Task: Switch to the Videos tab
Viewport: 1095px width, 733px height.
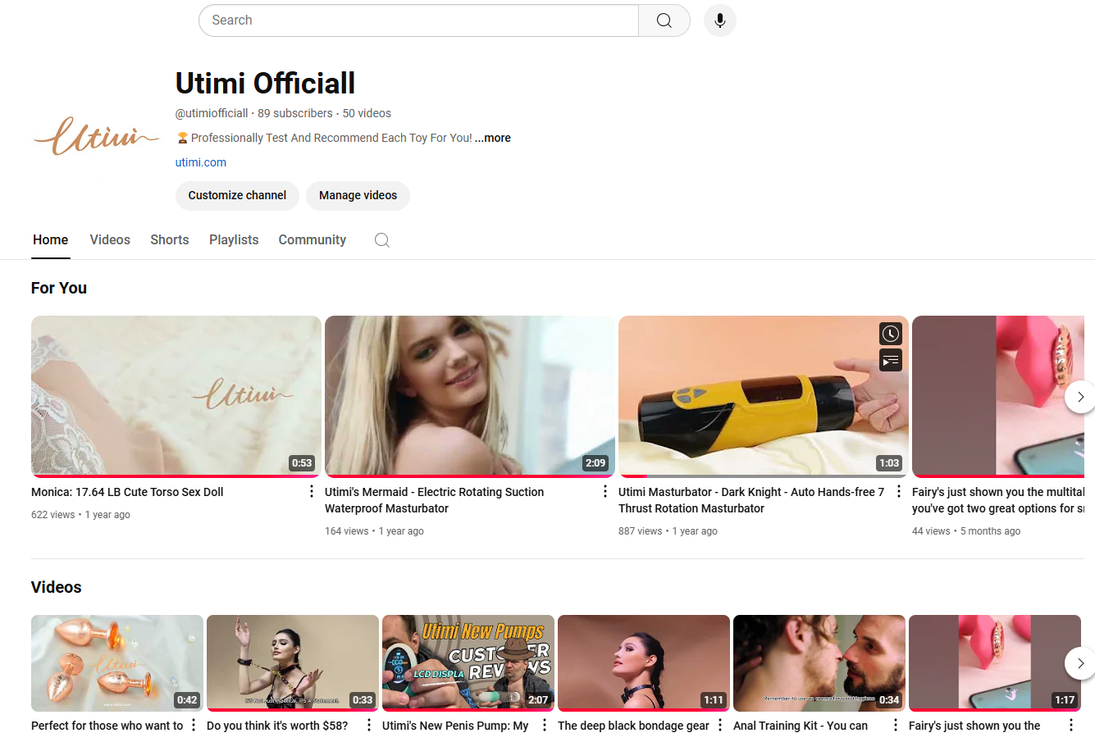Action: (x=110, y=240)
